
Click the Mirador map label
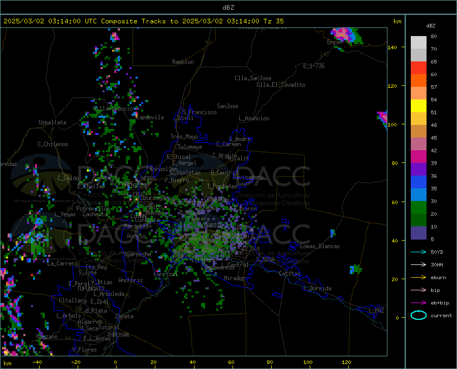pos(234,278)
